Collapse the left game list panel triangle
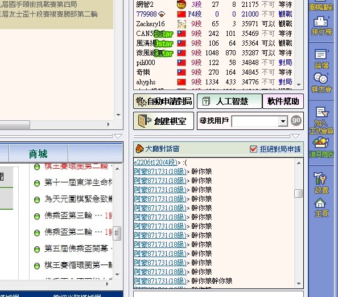Viewport: 338px width, 297px height. 118,136
